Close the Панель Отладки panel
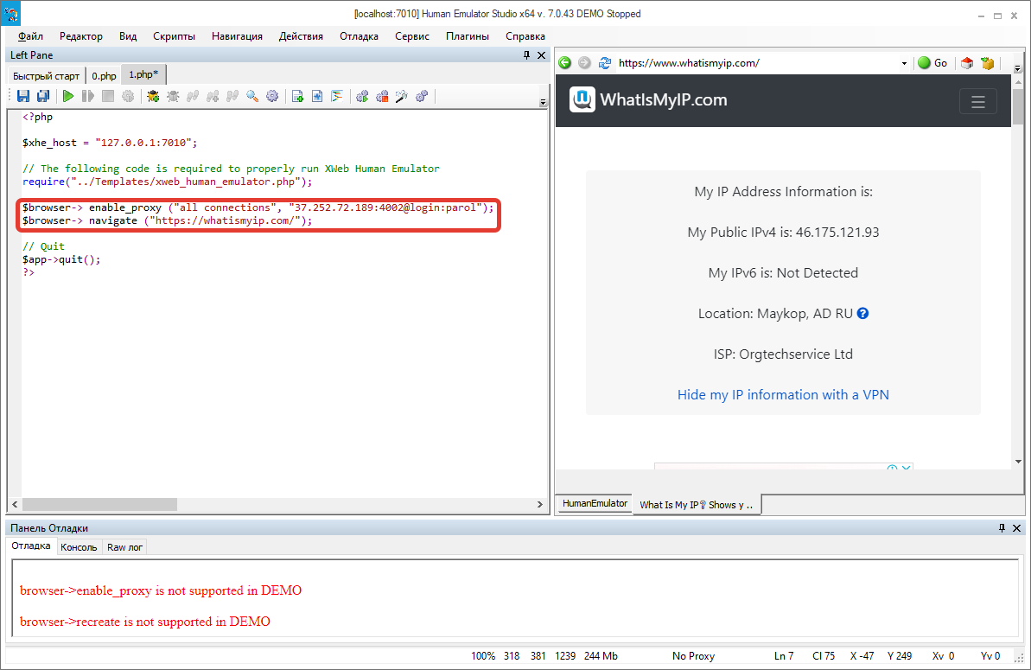 click(x=1016, y=528)
